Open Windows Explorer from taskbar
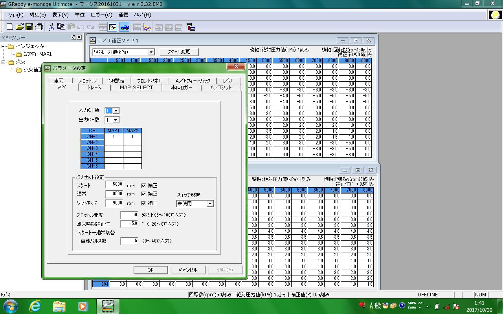 (x=59, y=306)
